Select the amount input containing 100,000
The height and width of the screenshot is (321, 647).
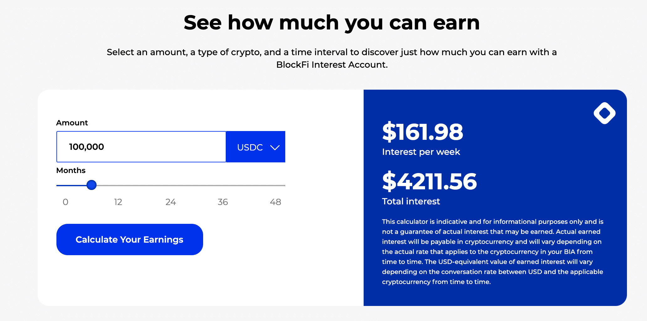[x=141, y=147]
